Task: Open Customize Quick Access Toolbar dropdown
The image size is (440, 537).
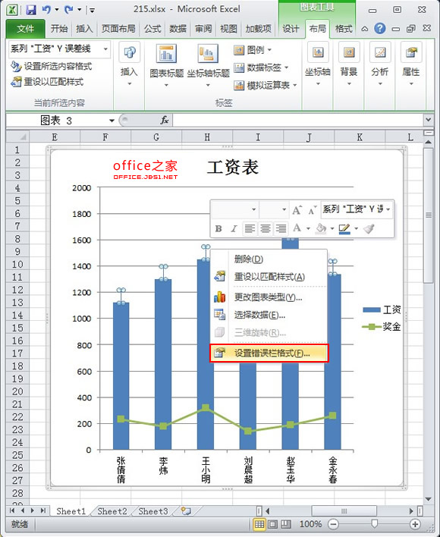Action: [x=92, y=11]
